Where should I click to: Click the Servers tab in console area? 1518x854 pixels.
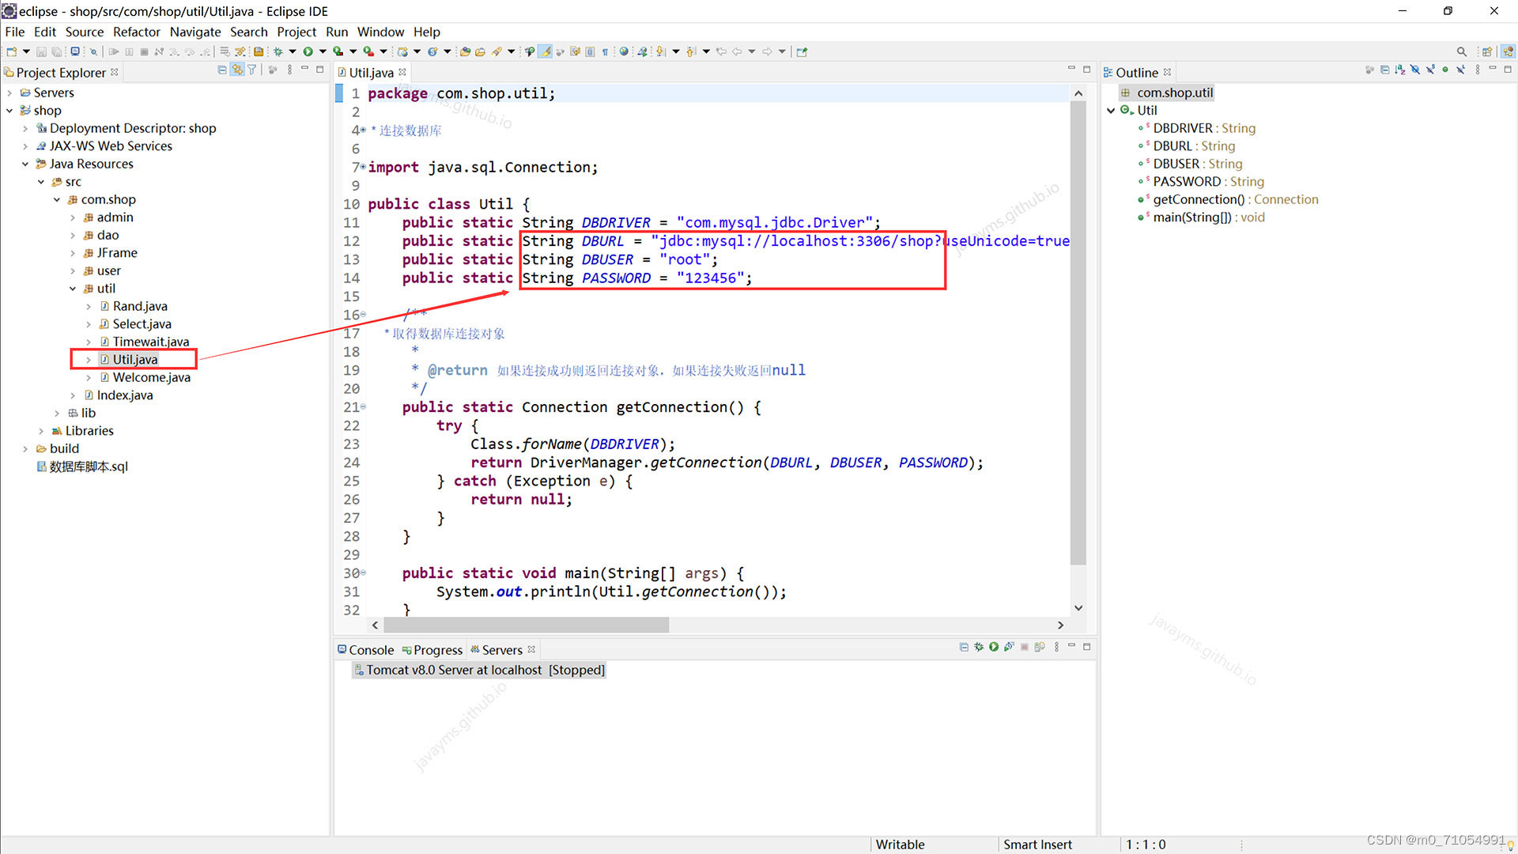[500, 648]
